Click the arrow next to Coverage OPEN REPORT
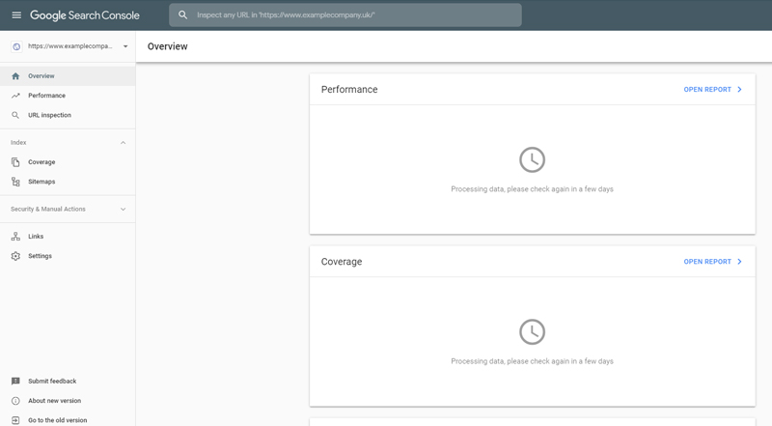This screenshot has height=426, width=772. pyautogui.click(x=739, y=262)
